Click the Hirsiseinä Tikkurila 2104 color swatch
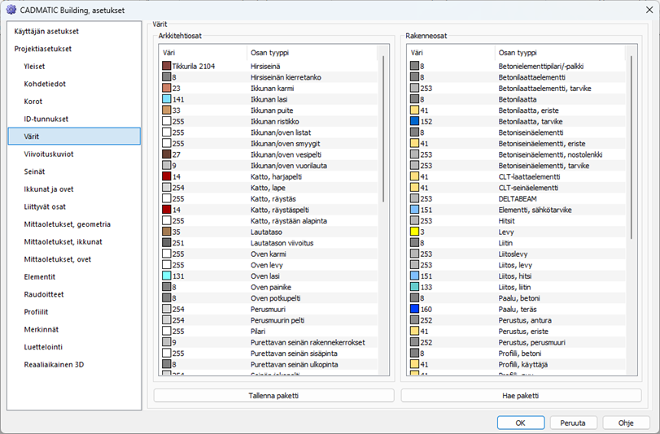The image size is (660, 434). 167,66
